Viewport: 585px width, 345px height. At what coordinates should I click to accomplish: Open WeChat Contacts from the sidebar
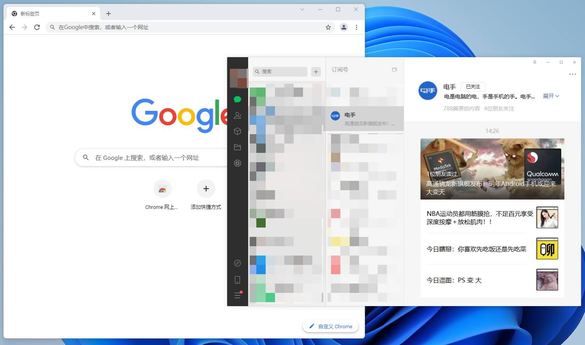(x=238, y=115)
